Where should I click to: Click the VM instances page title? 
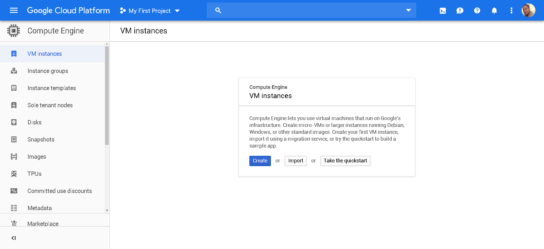coord(143,31)
